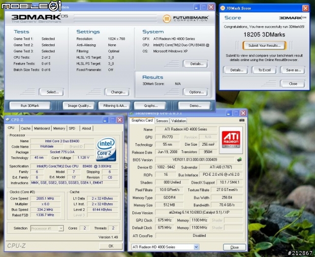Click the CPU Name field in CPU-Z

coord(62,141)
